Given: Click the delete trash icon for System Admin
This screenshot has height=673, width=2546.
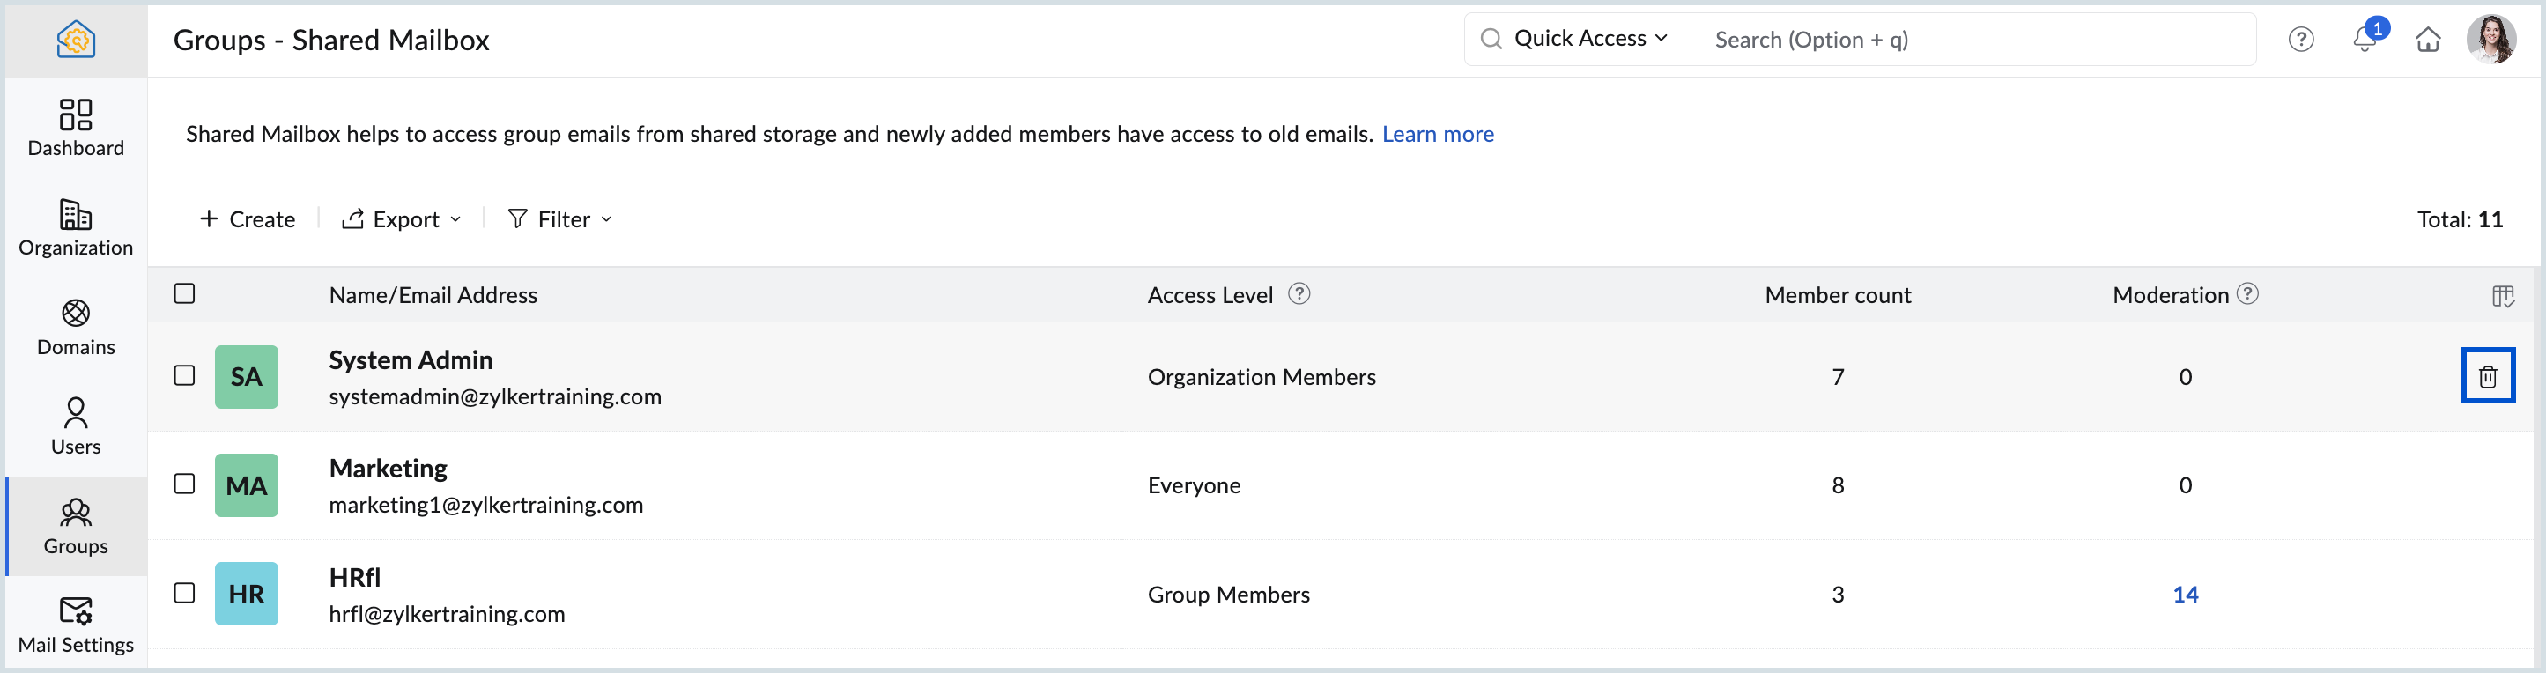Looking at the screenshot, I should (x=2487, y=375).
